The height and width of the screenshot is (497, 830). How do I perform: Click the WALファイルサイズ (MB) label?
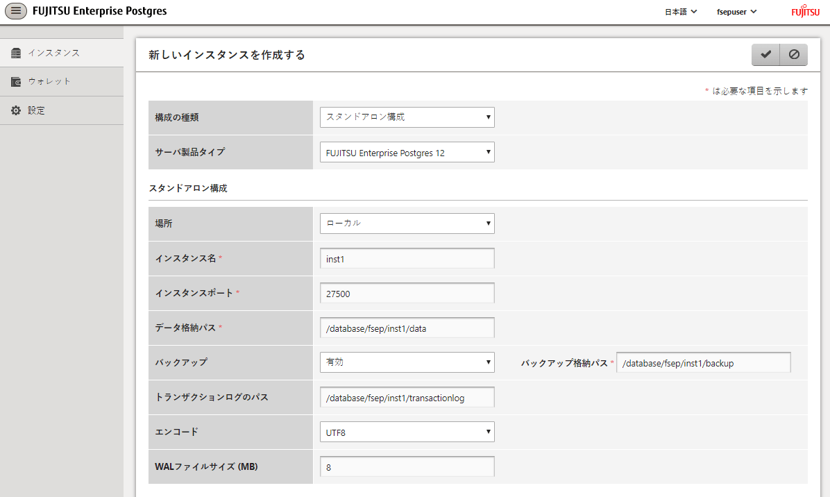[x=206, y=467]
